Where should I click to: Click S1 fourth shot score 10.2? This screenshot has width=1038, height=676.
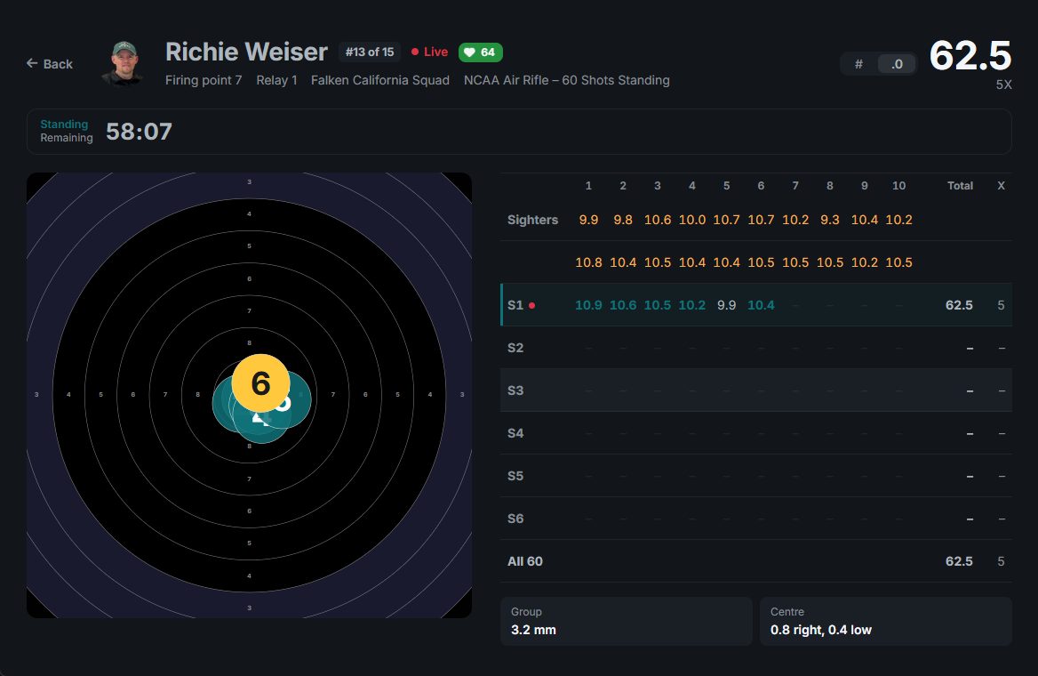(x=691, y=305)
